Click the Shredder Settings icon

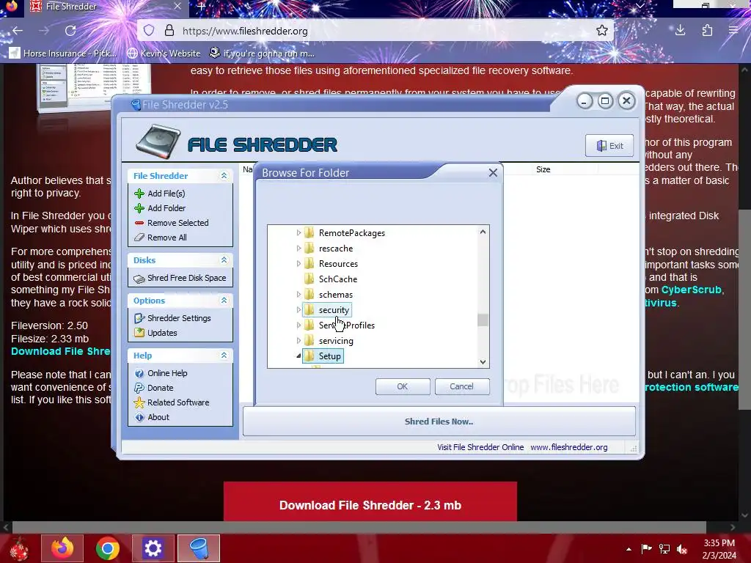(139, 318)
